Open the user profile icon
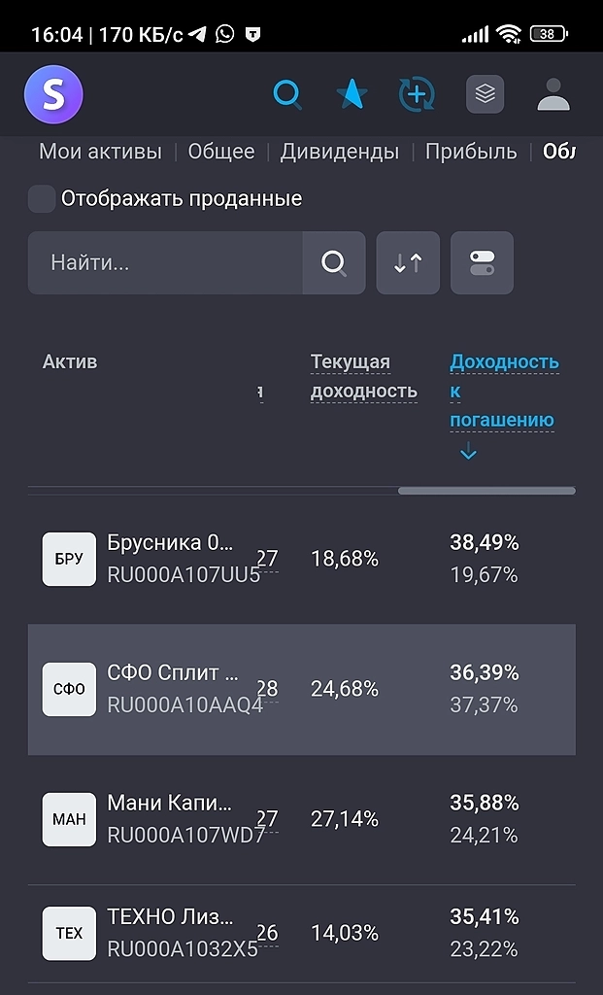Viewport: 603px width, 995px height. point(553,94)
